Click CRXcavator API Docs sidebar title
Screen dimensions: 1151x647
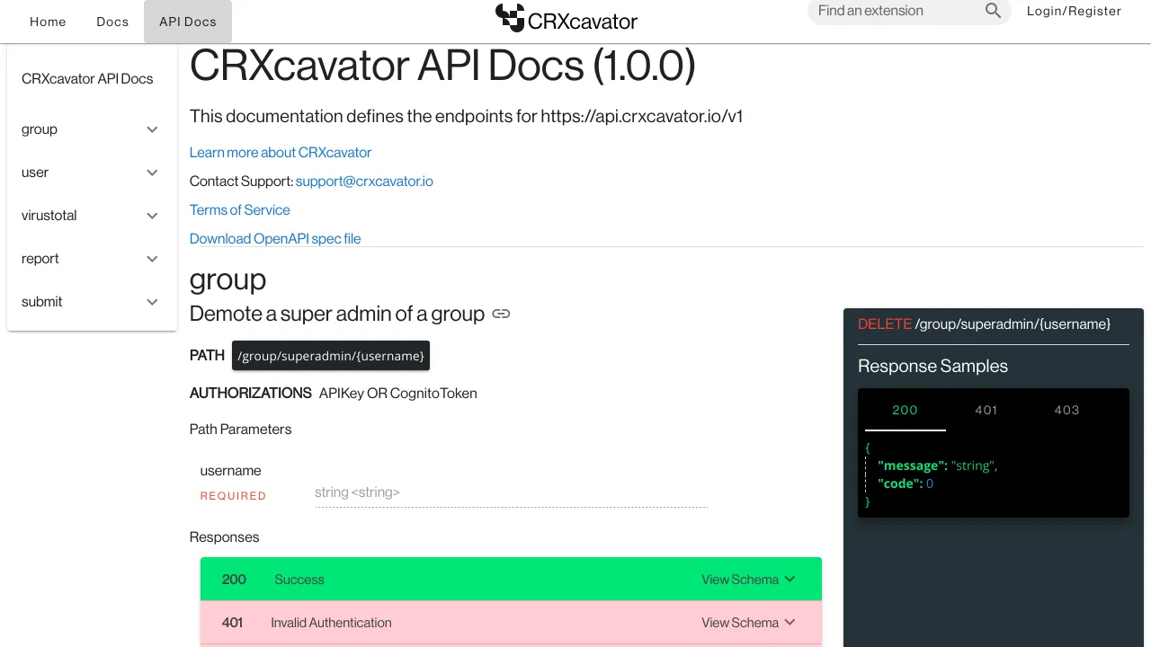(87, 79)
